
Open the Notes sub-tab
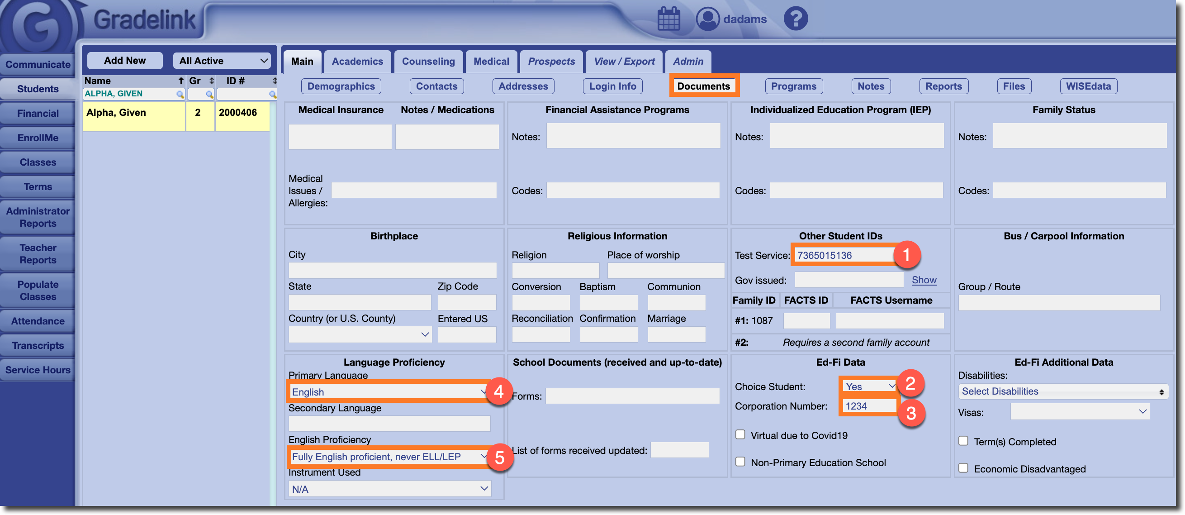[x=871, y=86]
